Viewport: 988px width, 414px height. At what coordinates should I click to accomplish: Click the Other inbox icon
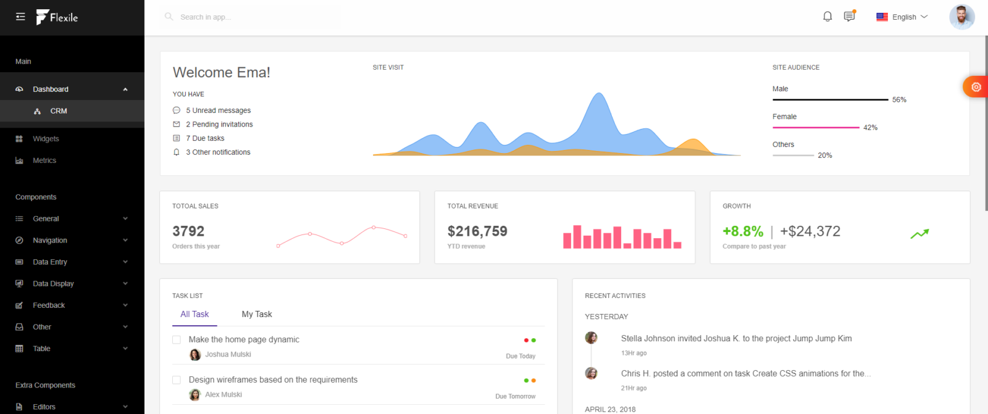tap(19, 327)
